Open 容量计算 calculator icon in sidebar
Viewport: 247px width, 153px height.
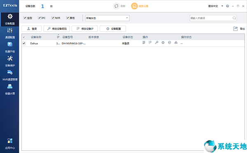coord(10,86)
